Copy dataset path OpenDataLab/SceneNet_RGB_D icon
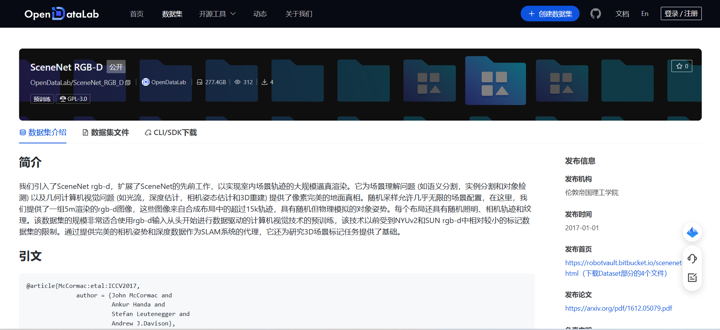The height and width of the screenshot is (330, 720). coord(128,83)
